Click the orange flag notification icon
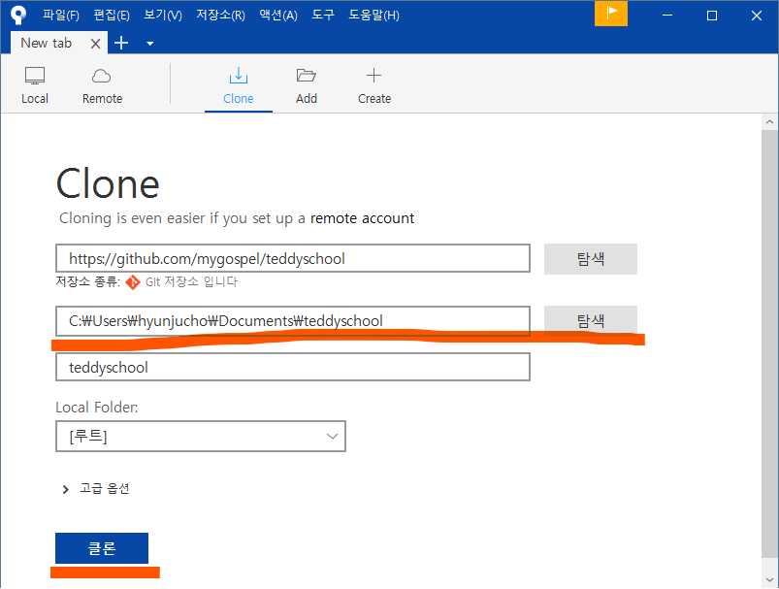 click(x=611, y=13)
